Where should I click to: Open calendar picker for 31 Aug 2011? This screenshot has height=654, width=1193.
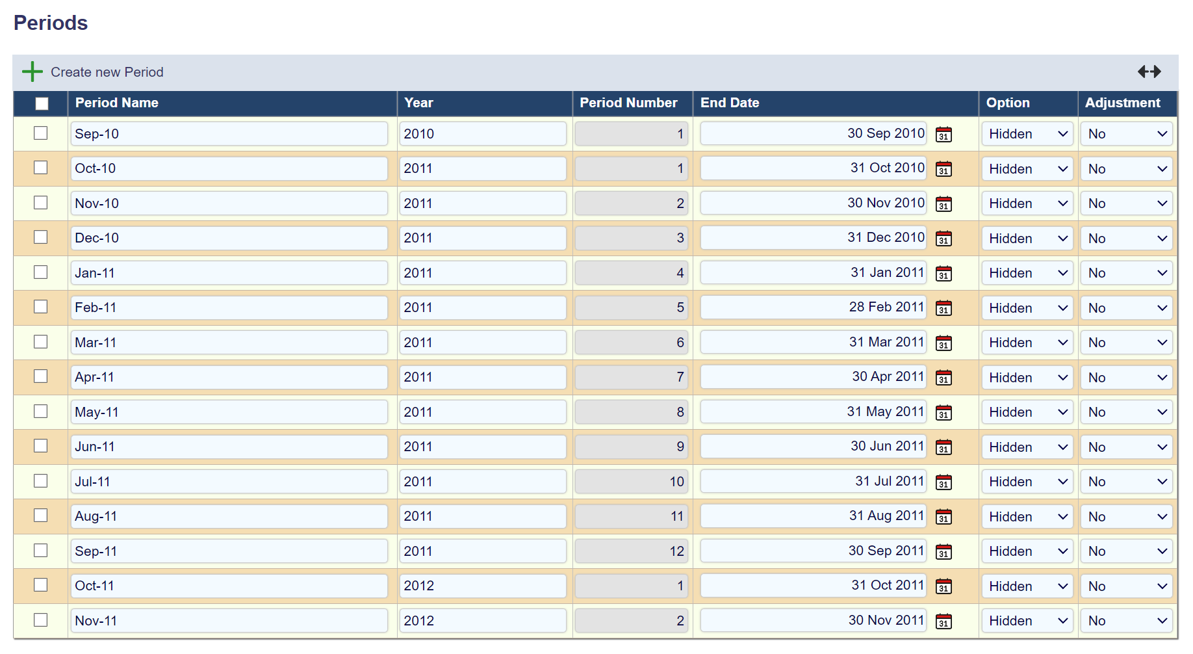click(943, 517)
